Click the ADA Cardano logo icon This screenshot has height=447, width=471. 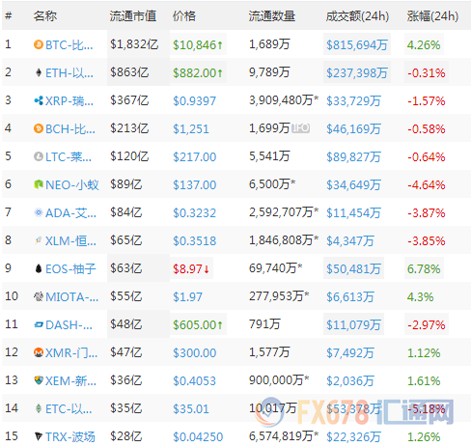click(39, 212)
